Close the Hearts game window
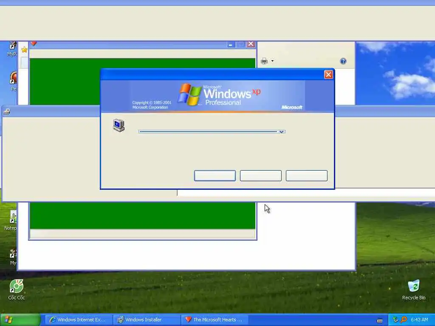Viewport: 435px width, 326px height. coord(251,44)
